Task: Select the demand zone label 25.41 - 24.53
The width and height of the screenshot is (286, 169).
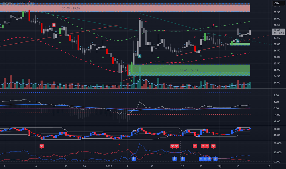Action: click(189, 70)
